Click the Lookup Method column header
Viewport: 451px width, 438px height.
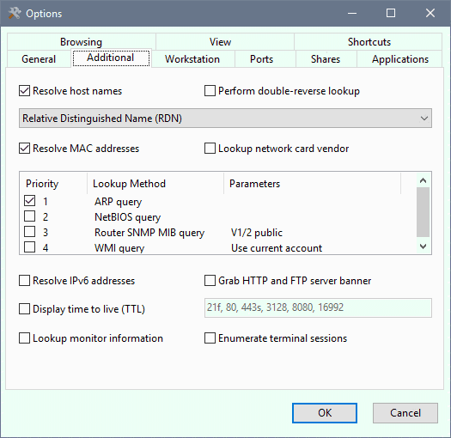[155, 184]
